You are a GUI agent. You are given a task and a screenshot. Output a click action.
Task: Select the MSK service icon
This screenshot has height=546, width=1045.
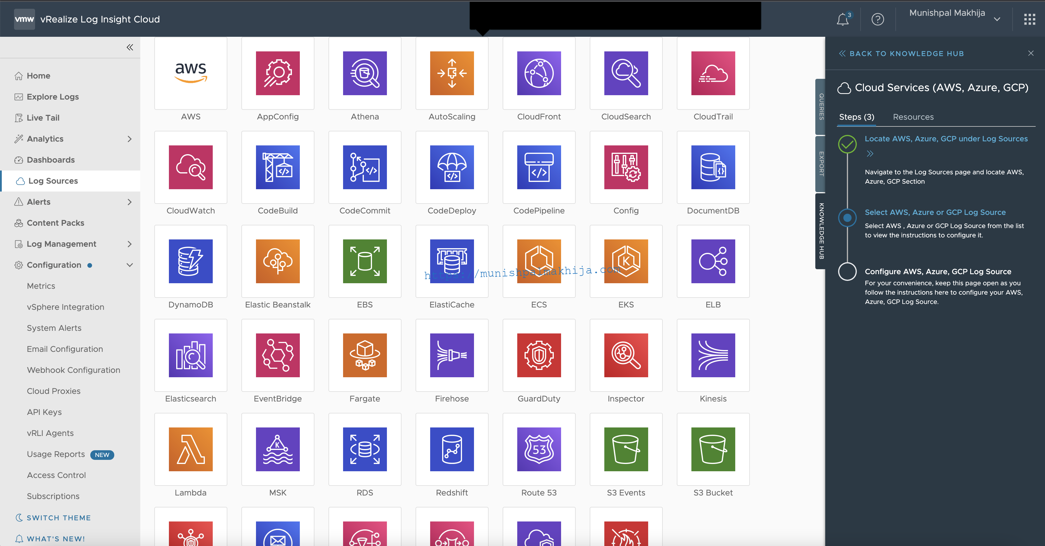coord(278,450)
